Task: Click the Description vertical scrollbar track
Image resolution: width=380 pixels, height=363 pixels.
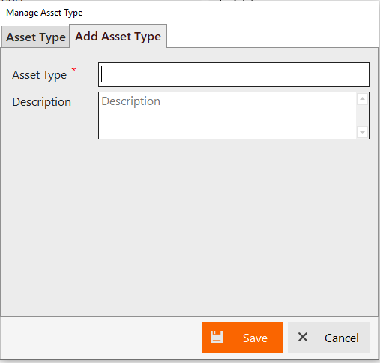Action: coord(362,115)
